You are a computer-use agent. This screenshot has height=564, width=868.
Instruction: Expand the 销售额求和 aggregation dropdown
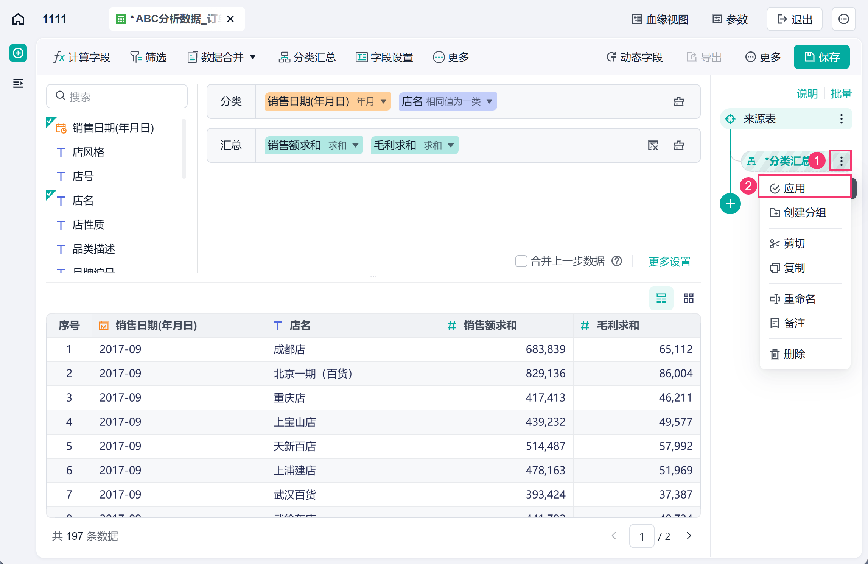point(355,145)
